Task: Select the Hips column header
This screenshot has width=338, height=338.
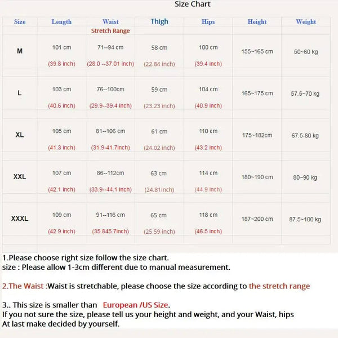Action: [208, 22]
